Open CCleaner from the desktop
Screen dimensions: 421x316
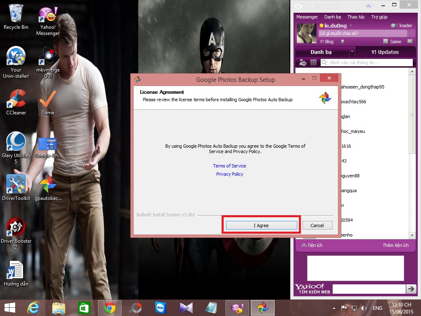tap(16, 103)
